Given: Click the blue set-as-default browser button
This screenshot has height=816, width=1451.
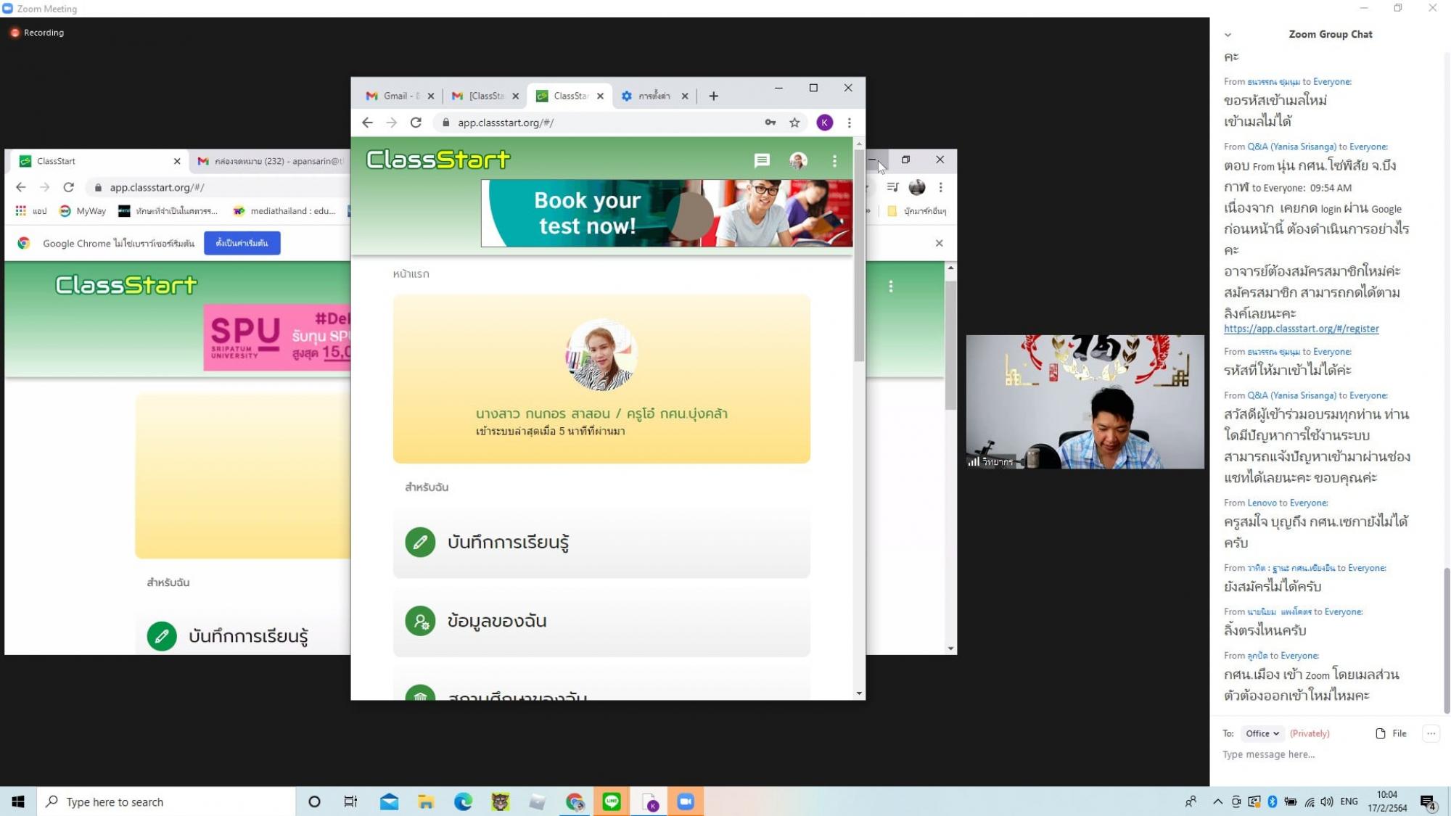Looking at the screenshot, I should click(x=242, y=243).
